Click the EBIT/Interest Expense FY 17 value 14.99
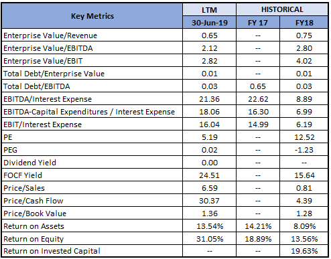The image size is (331, 259). pyautogui.click(x=258, y=124)
